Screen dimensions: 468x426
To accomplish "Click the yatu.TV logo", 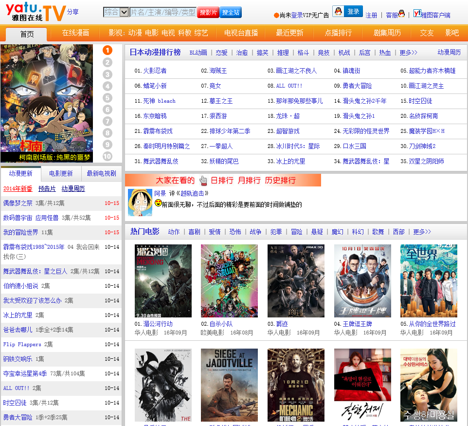I will (36, 12).
